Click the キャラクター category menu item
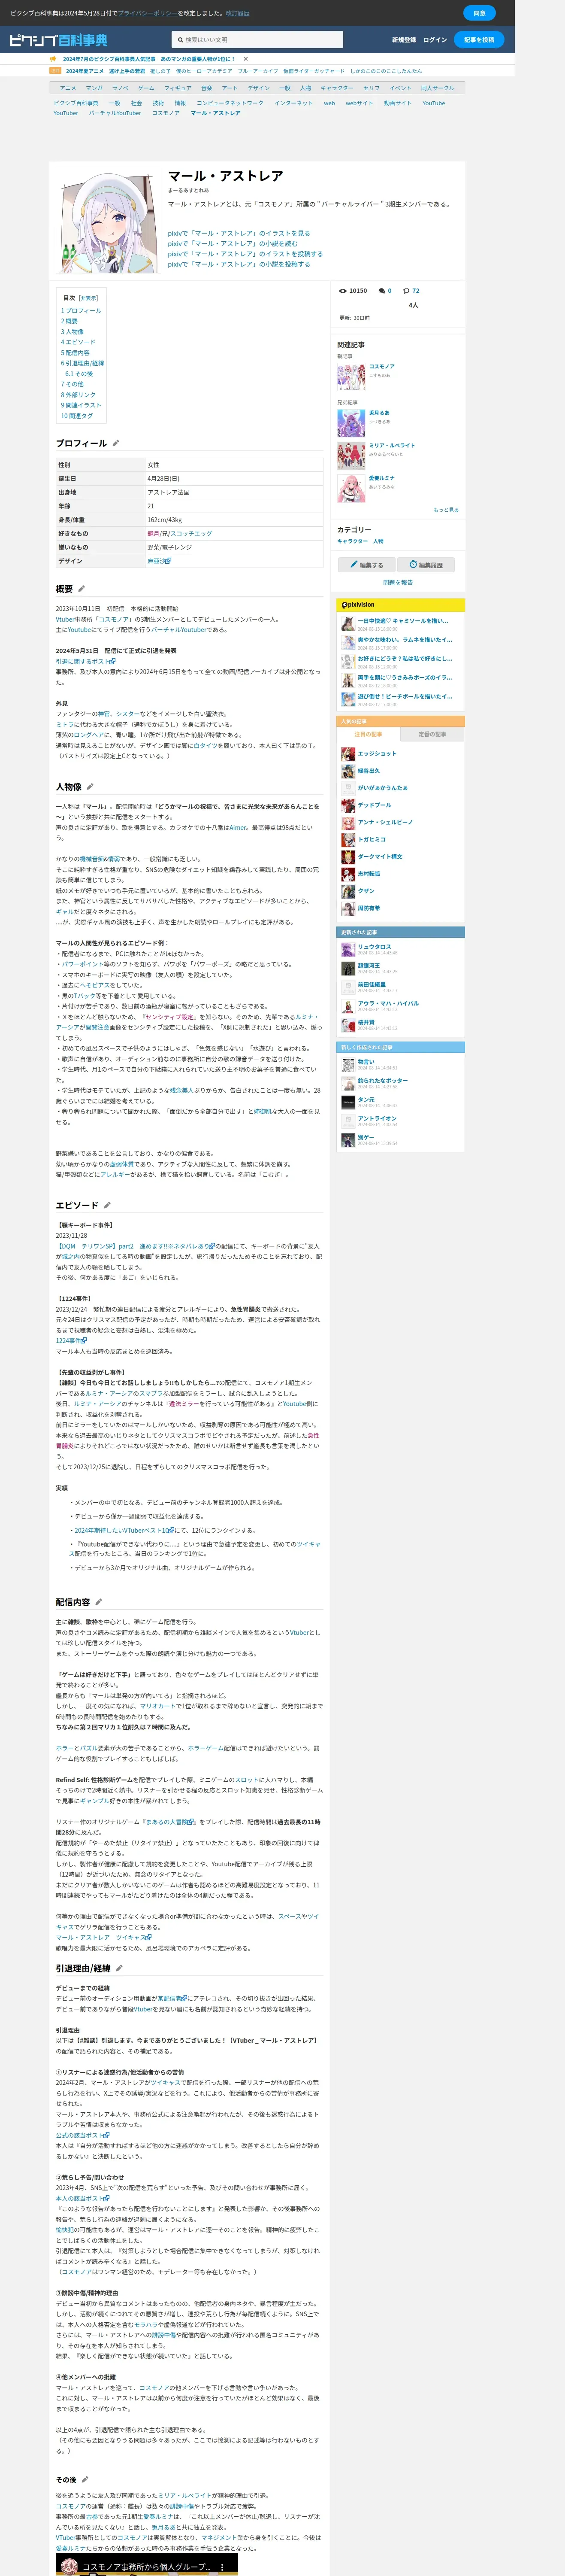Screen dimensions: 565x2576 337,88
